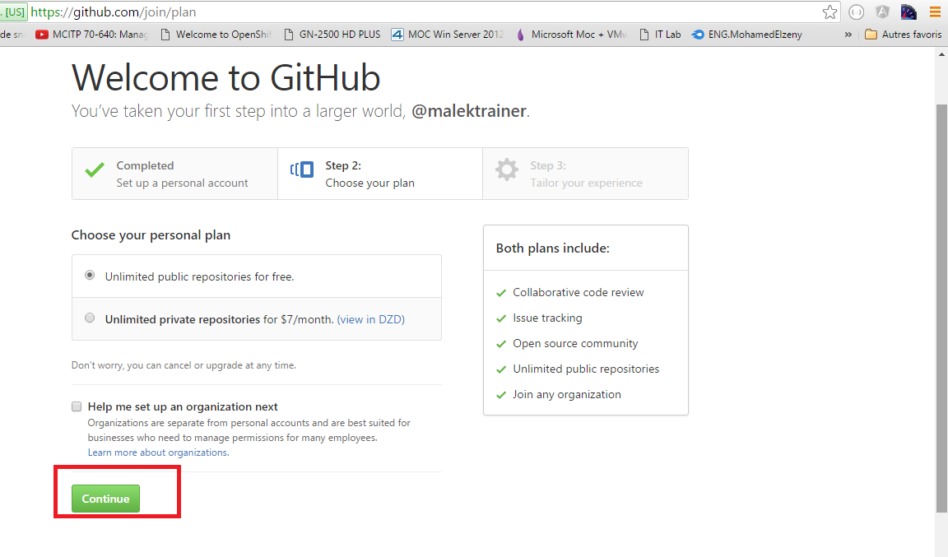948x557 pixels.
Task: Click the Choose your personal plan heading
Action: click(151, 234)
